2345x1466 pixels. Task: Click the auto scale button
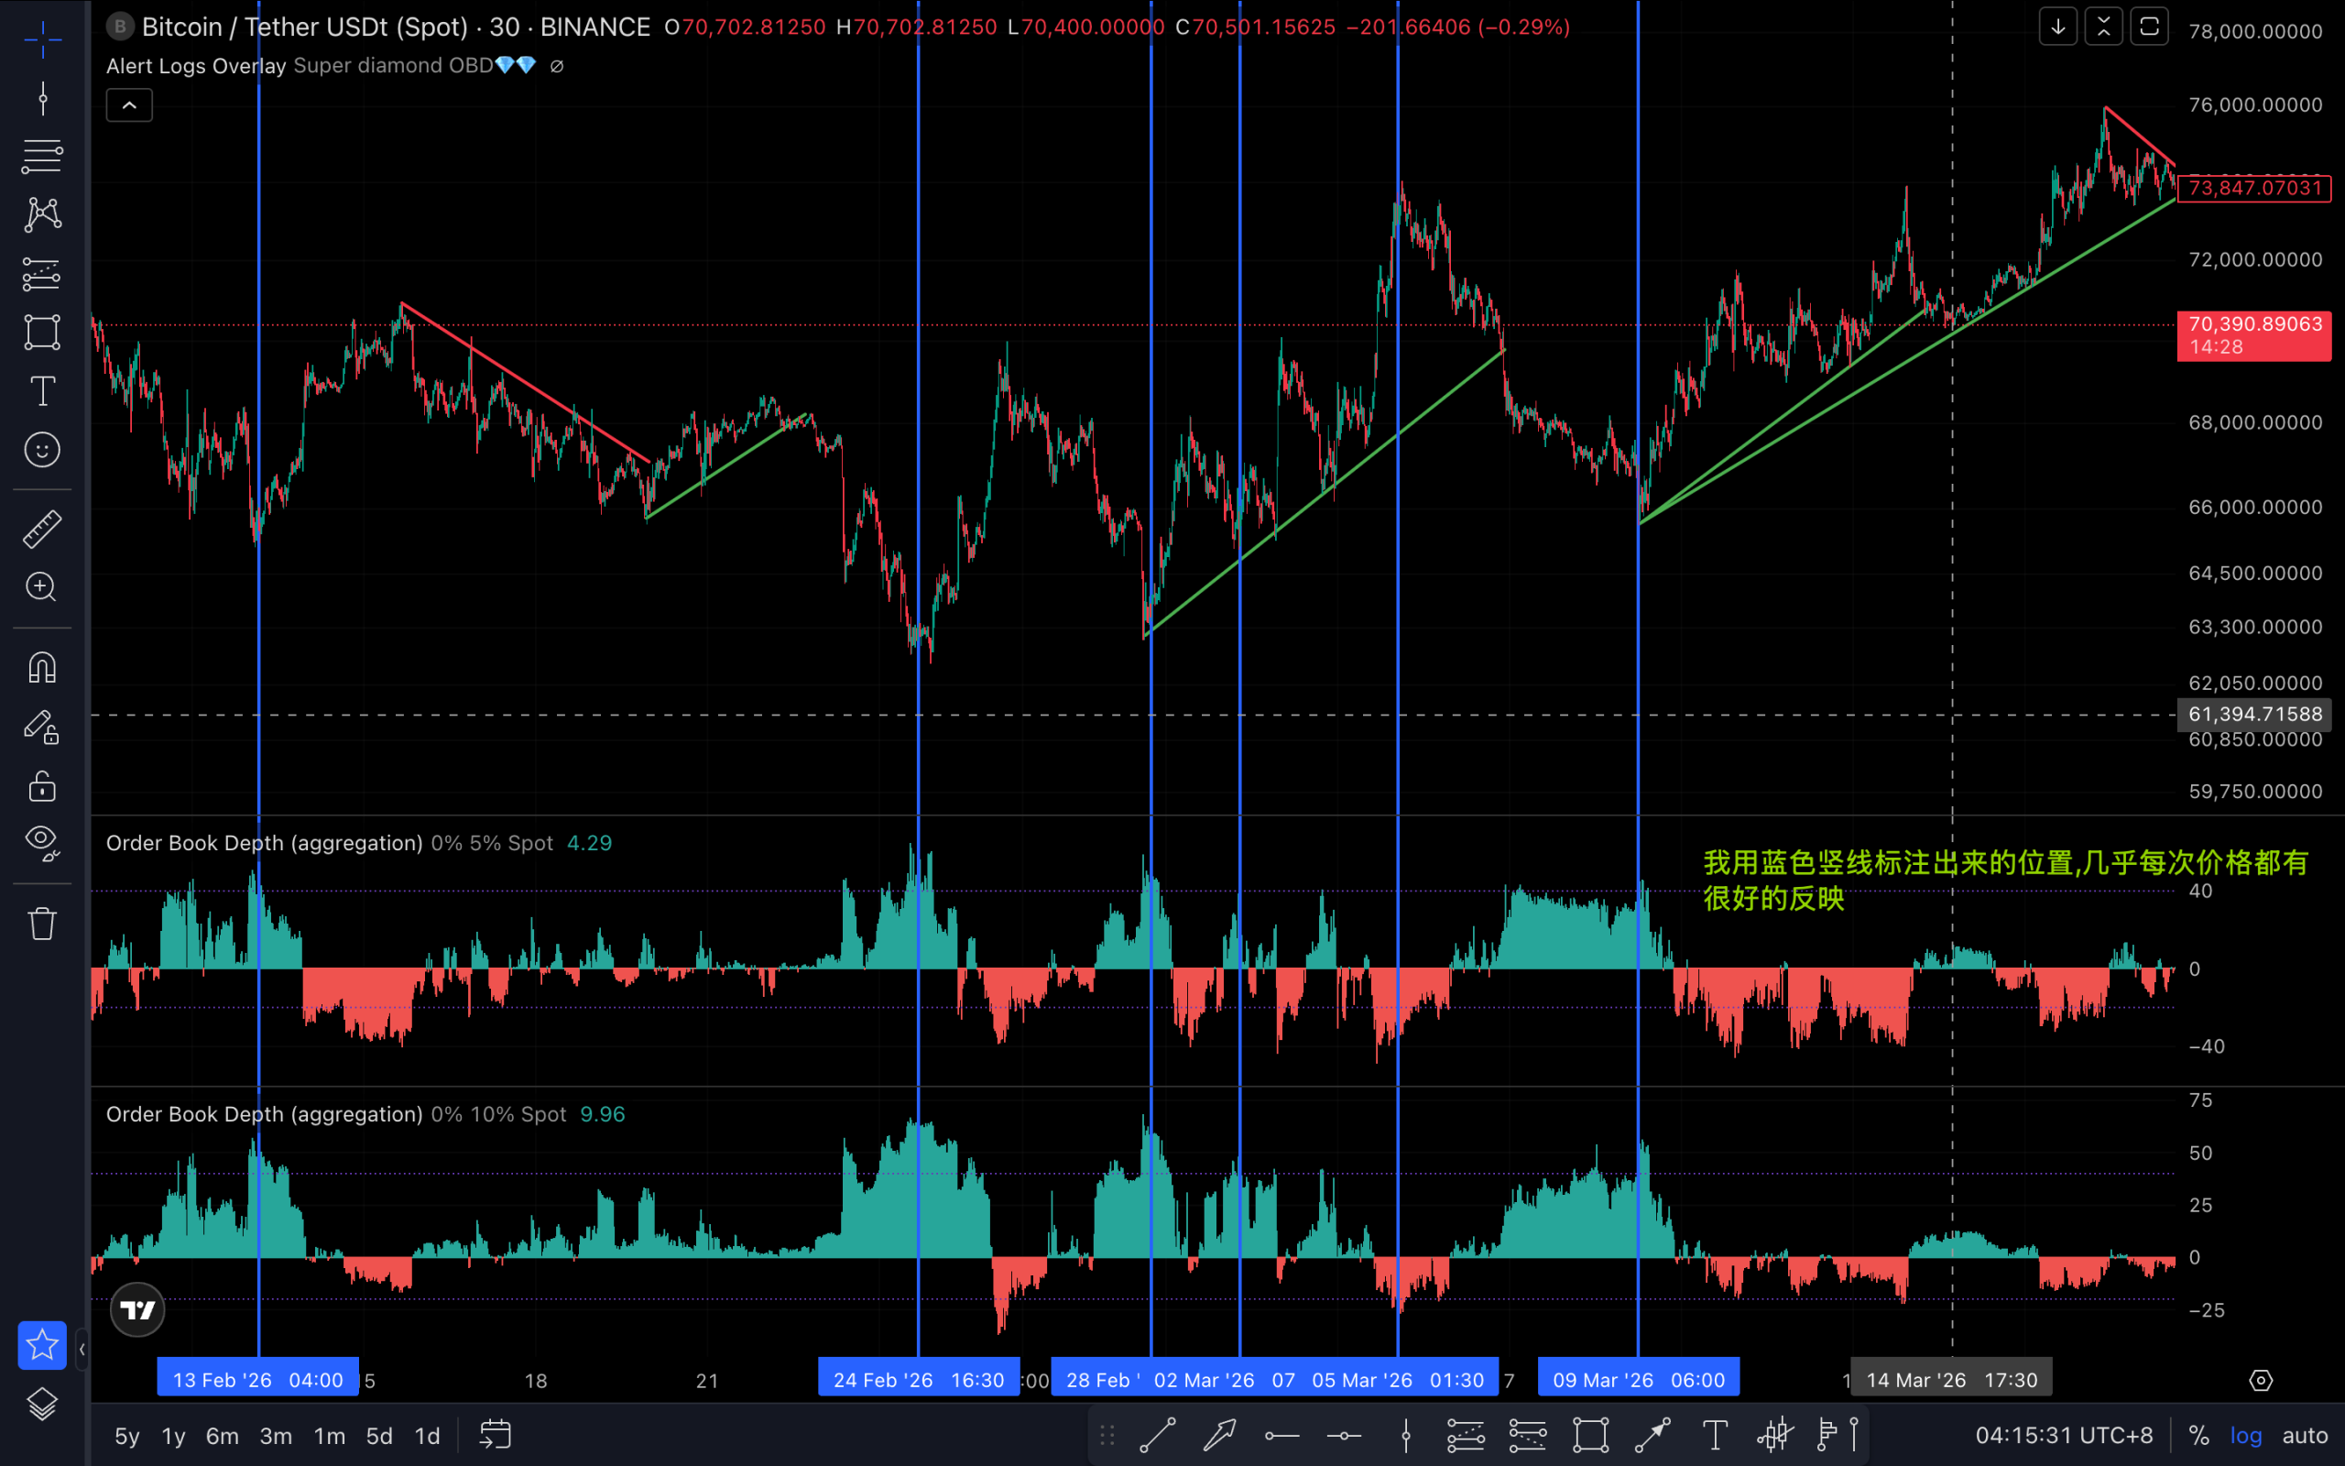click(2305, 1436)
